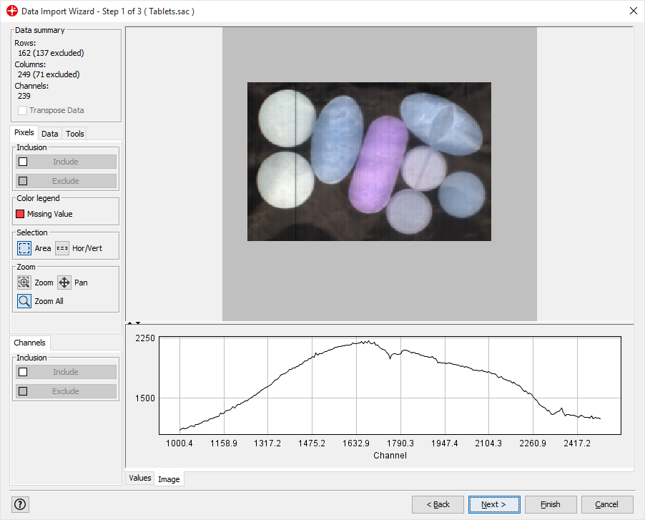Choose the Zoom tool icon
645x520 pixels.
(x=24, y=283)
